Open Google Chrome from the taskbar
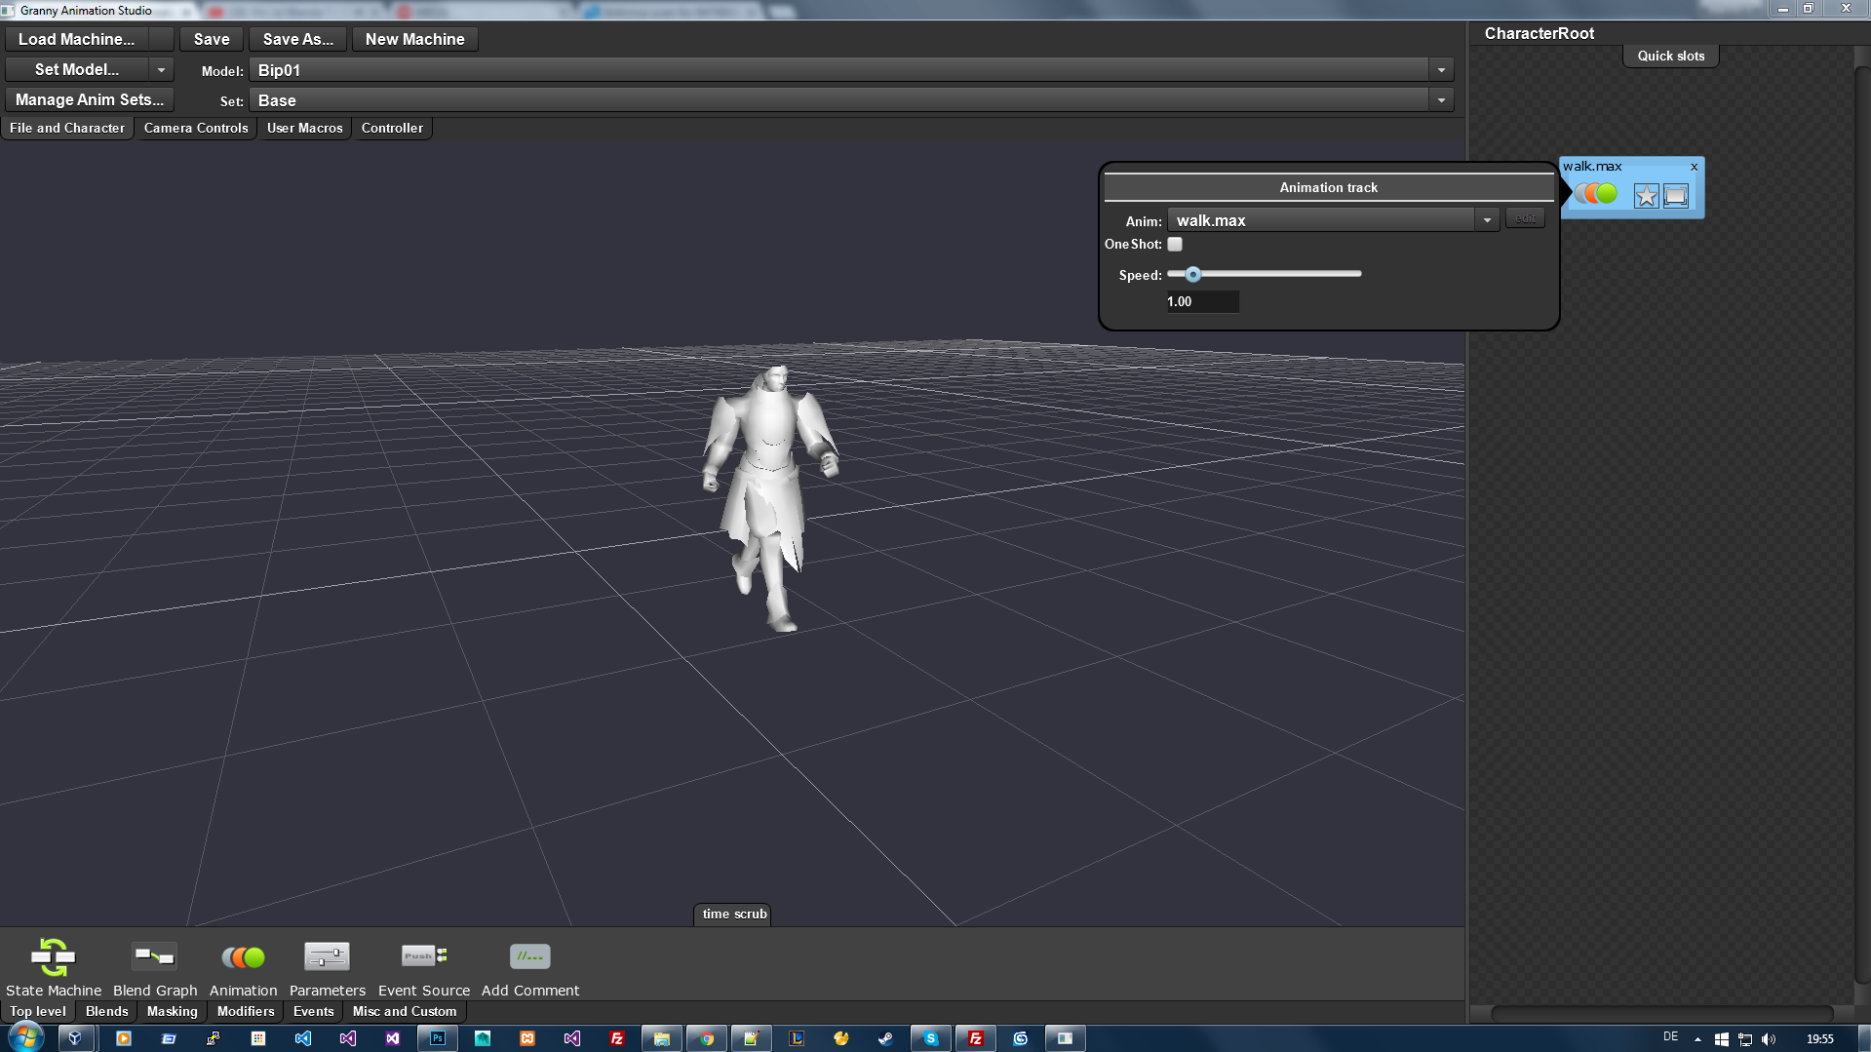The height and width of the screenshot is (1052, 1871). point(707,1038)
